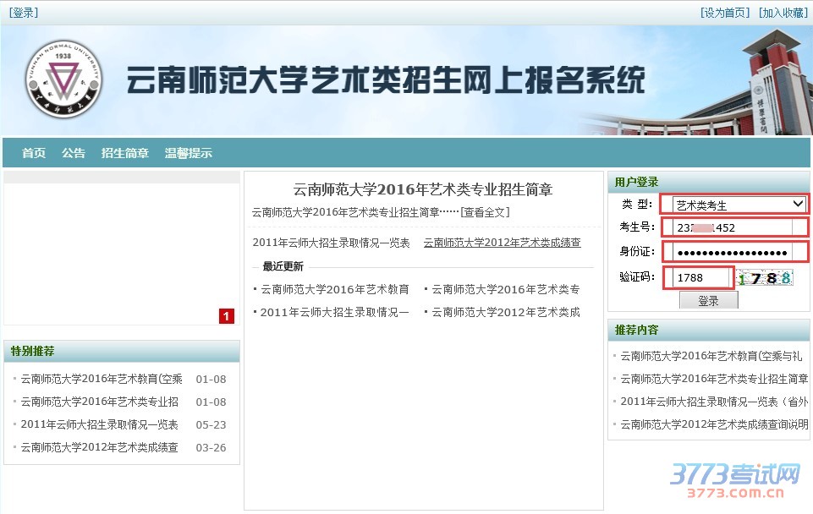Go to the 公告 menu item

pyautogui.click(x=74, y=153)
